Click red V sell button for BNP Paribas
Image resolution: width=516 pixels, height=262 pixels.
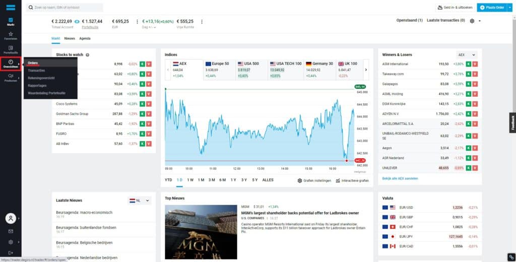(149, 124)
